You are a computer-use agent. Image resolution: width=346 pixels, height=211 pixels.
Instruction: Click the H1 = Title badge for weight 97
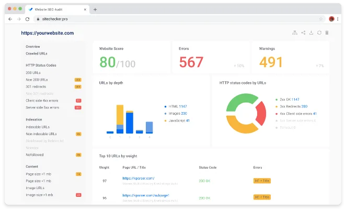coord(262,181)
